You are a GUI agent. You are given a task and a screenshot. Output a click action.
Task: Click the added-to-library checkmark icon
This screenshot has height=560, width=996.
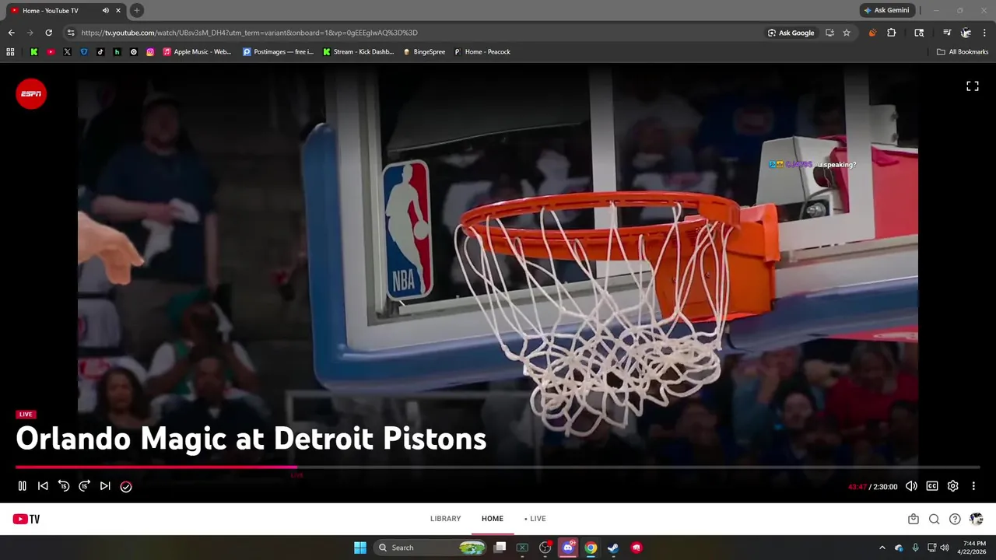[x=126, y=486]
